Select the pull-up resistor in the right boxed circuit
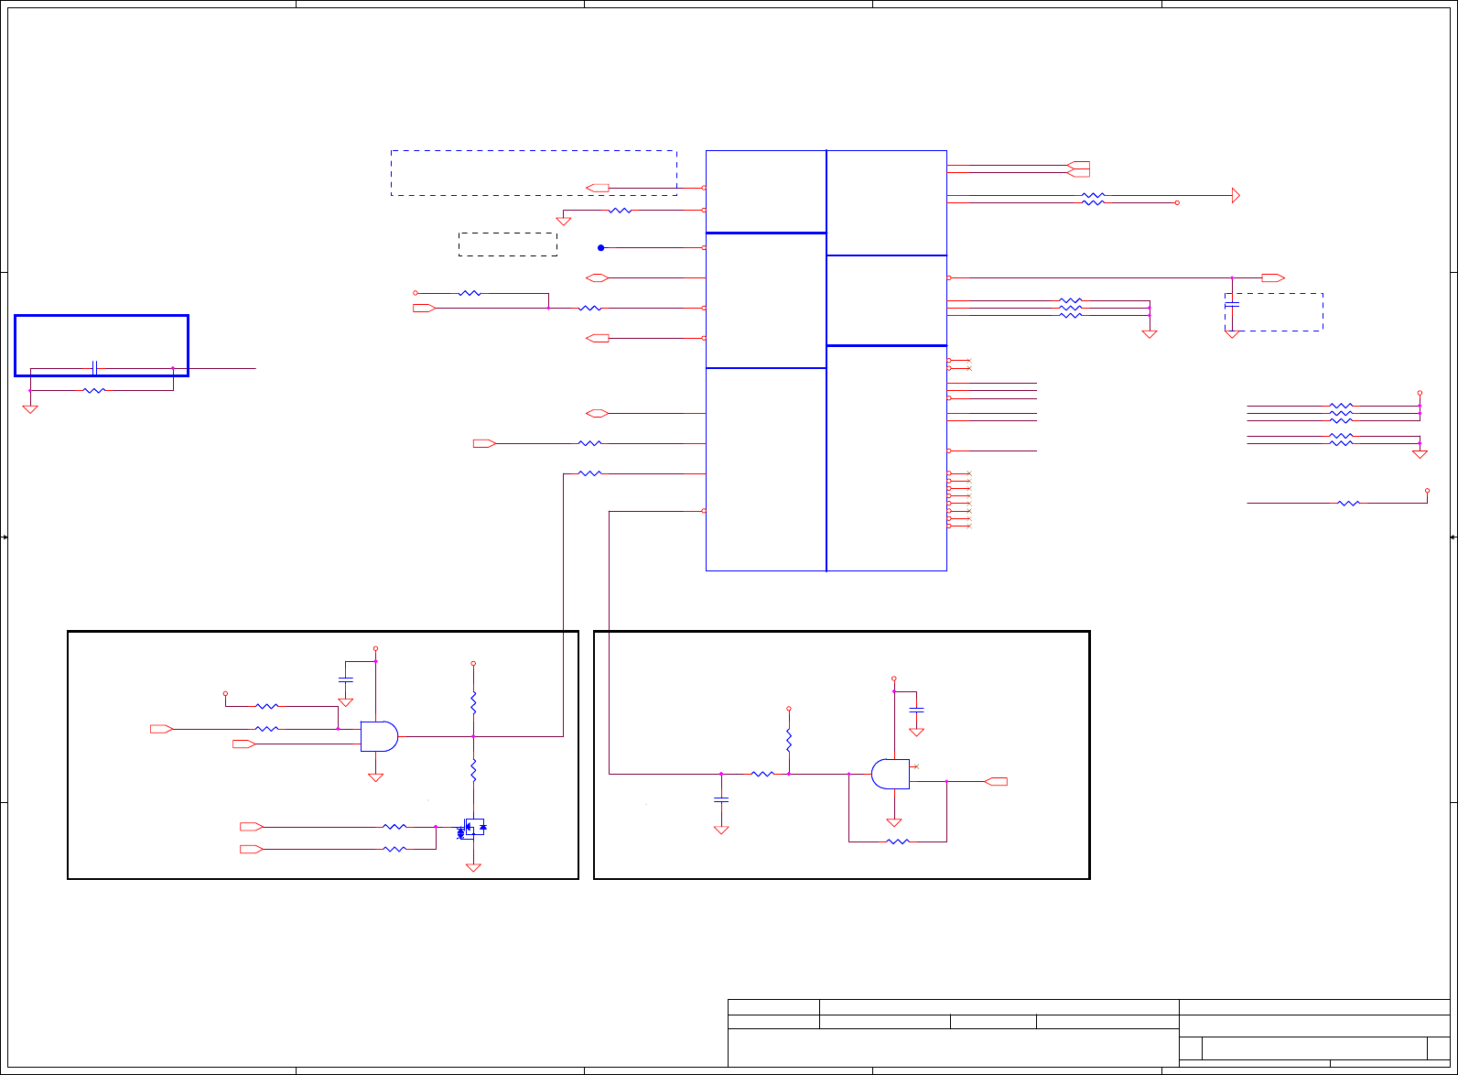1458x1075 pixels. 788,740
